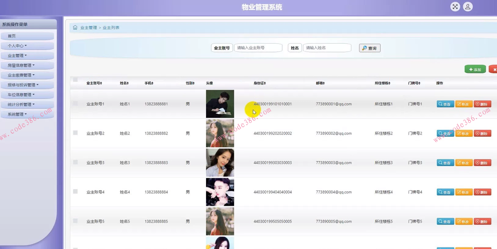Expand the 报修与投诉管理 menu

[27, 85]
